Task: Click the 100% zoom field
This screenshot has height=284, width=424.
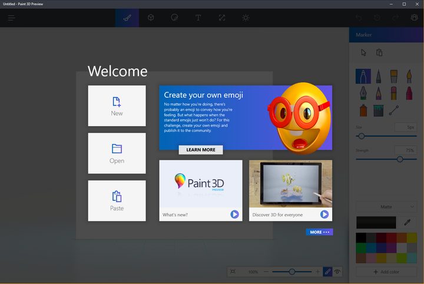Action: point(253,272)
